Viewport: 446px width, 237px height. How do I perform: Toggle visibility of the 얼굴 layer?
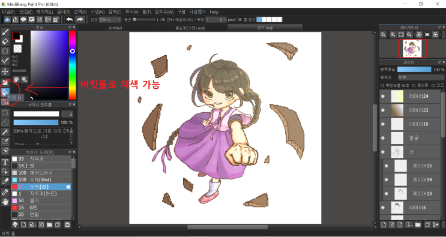pos(383,138)
